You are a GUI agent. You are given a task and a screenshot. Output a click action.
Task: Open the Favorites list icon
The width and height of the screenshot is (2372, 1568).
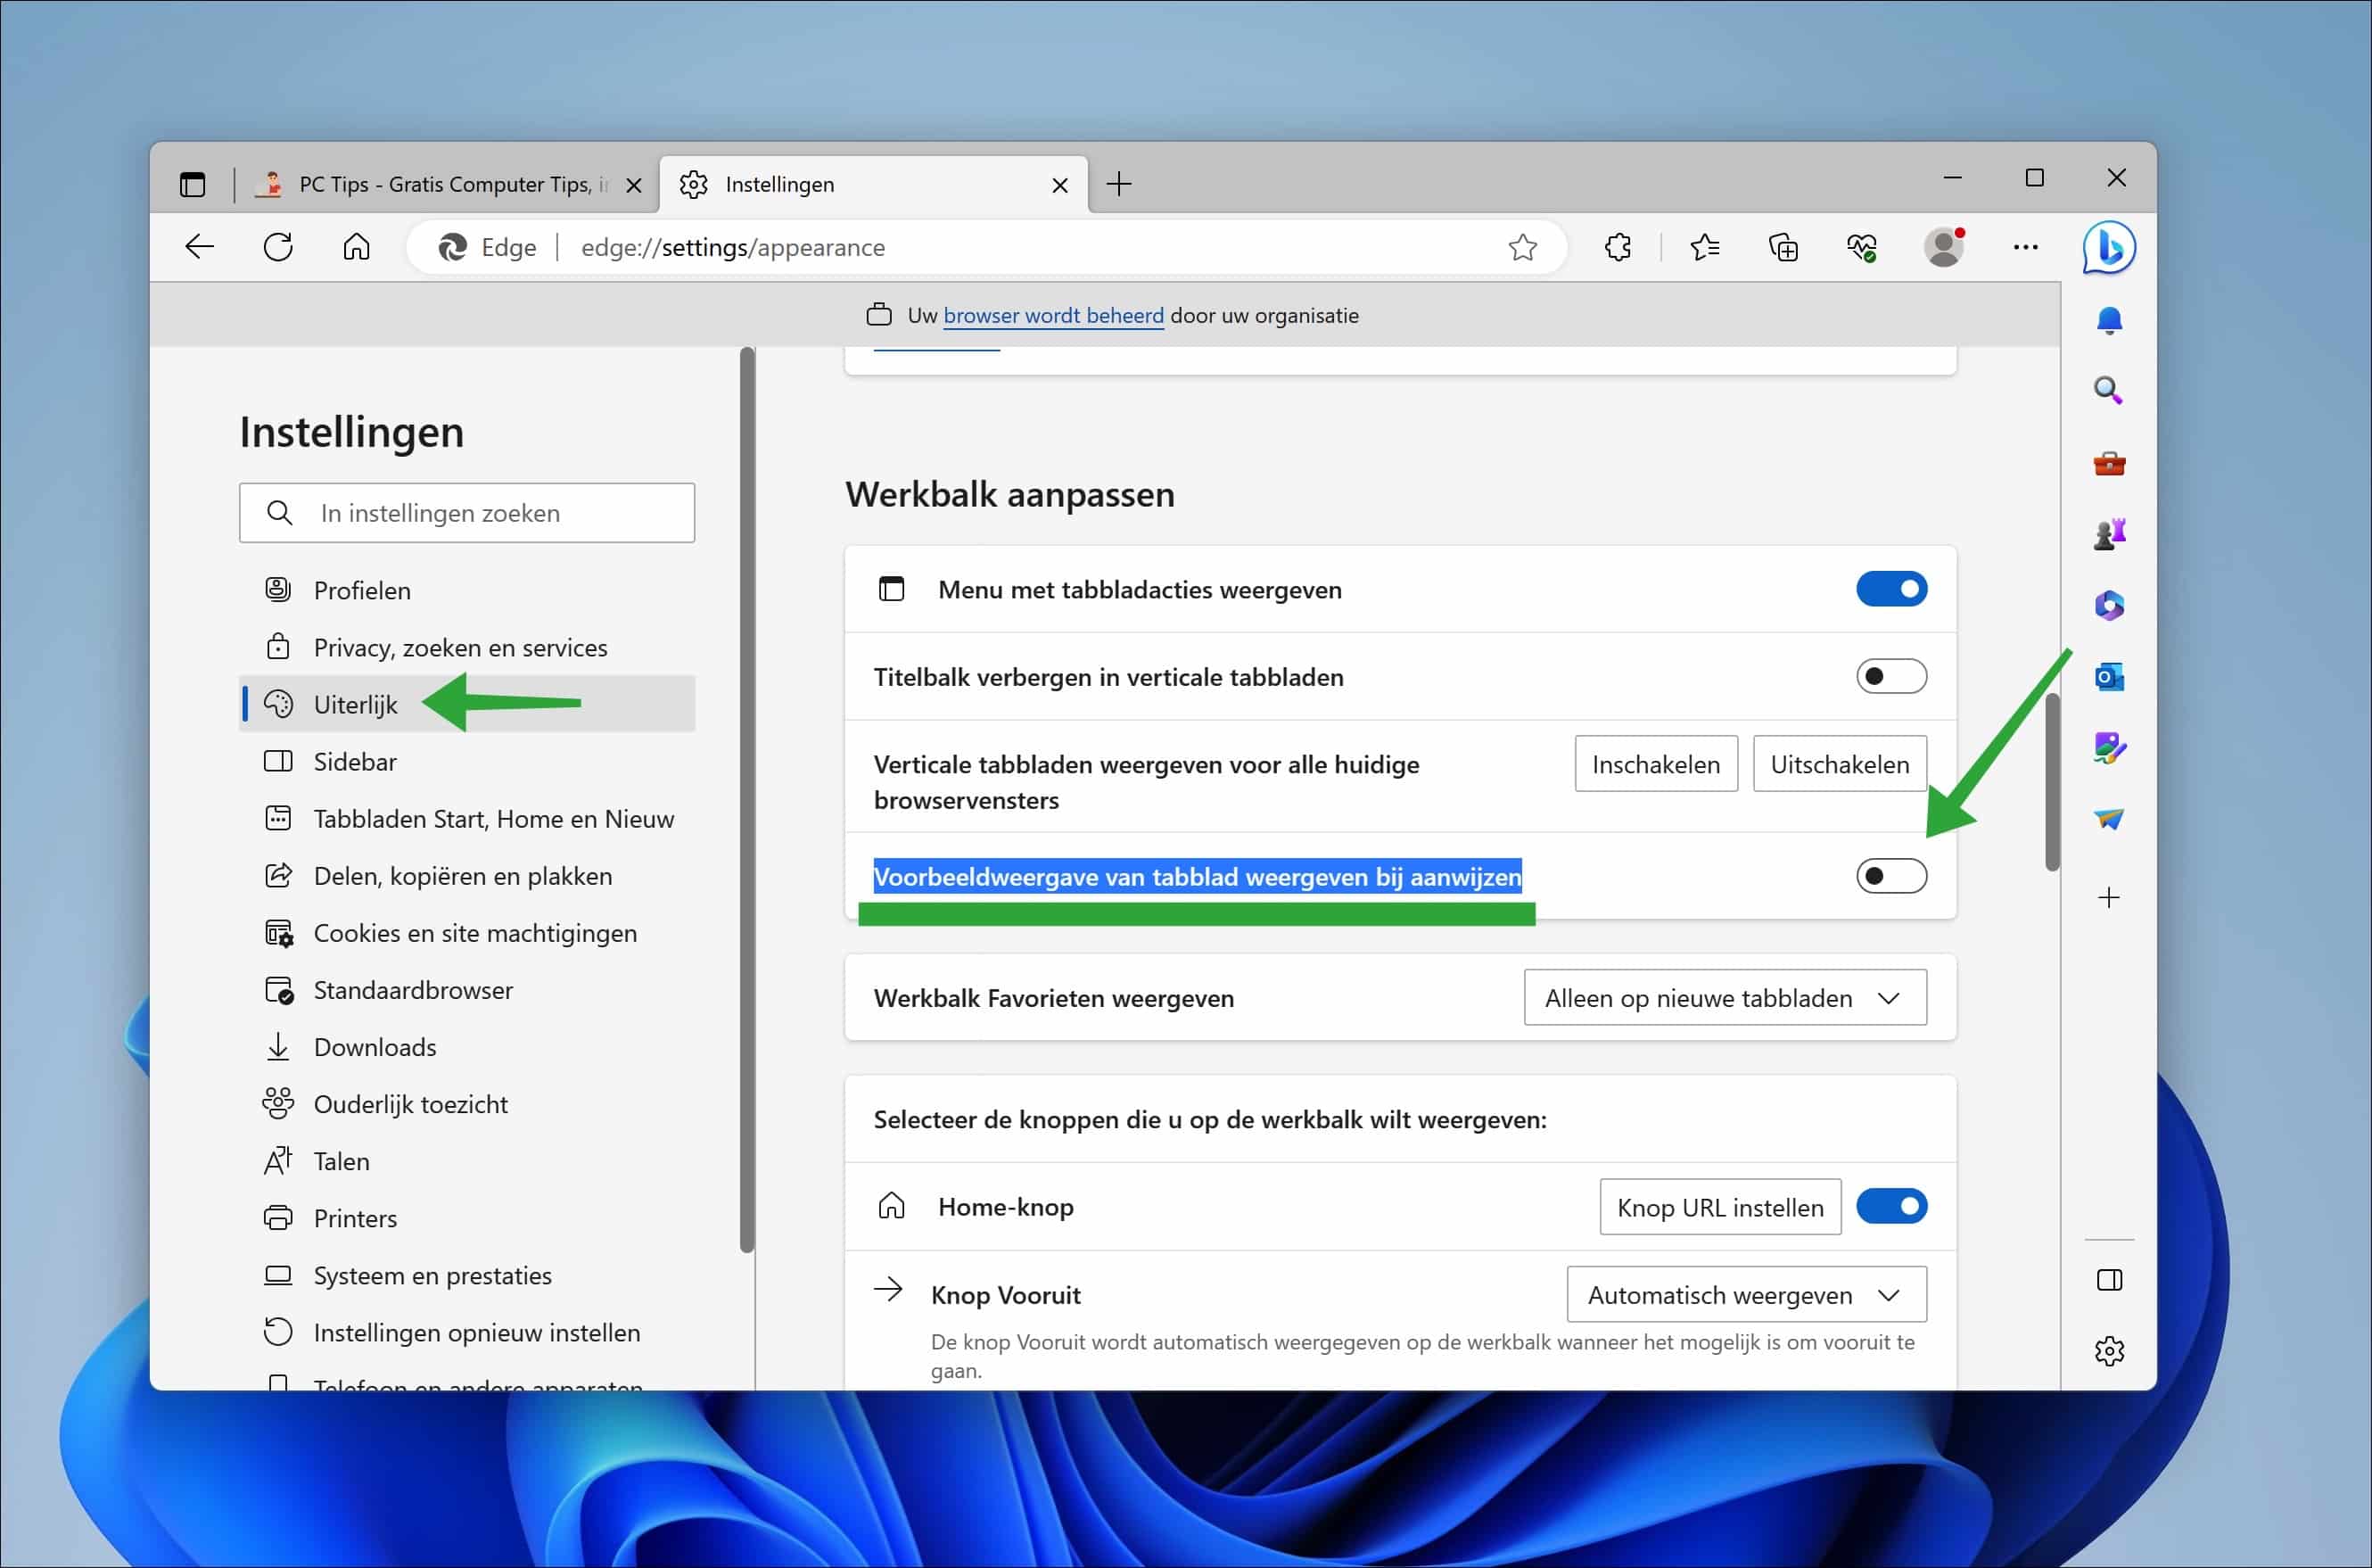(x=1706, y=247)
